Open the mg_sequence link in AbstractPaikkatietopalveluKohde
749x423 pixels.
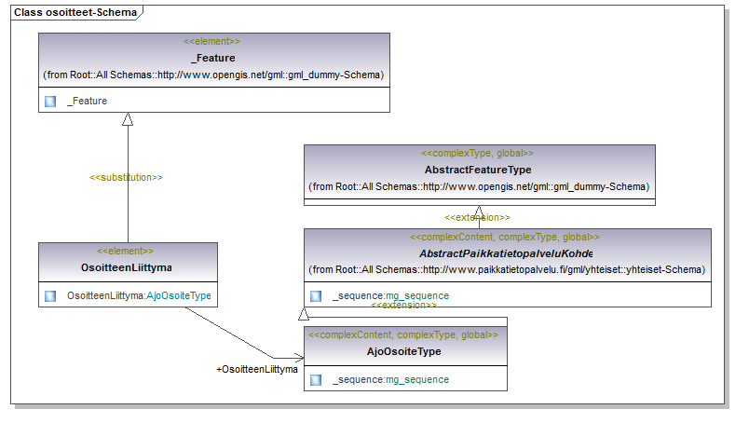[417, 296]
